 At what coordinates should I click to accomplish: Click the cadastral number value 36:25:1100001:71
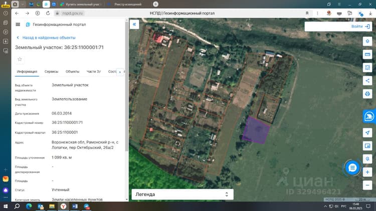(x=67, y=122)
